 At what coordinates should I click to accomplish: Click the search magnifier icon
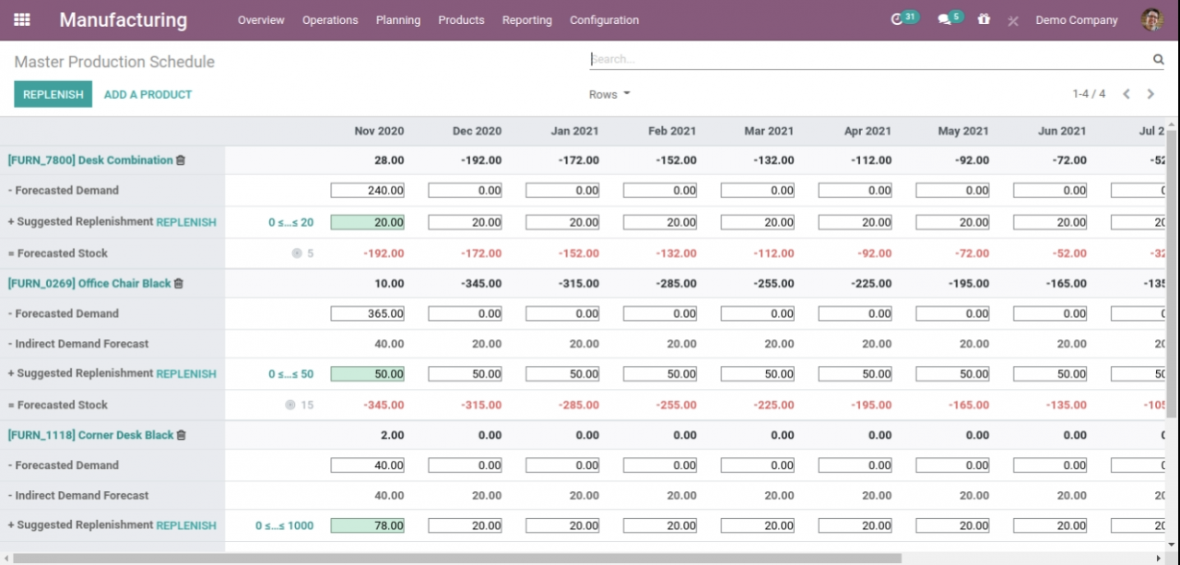[x=1158, y=59]
